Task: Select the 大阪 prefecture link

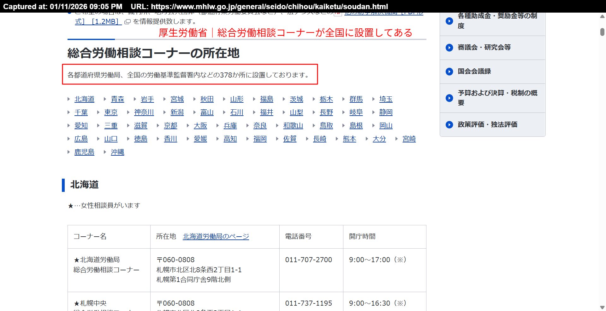Action: (x=200, y=126)
